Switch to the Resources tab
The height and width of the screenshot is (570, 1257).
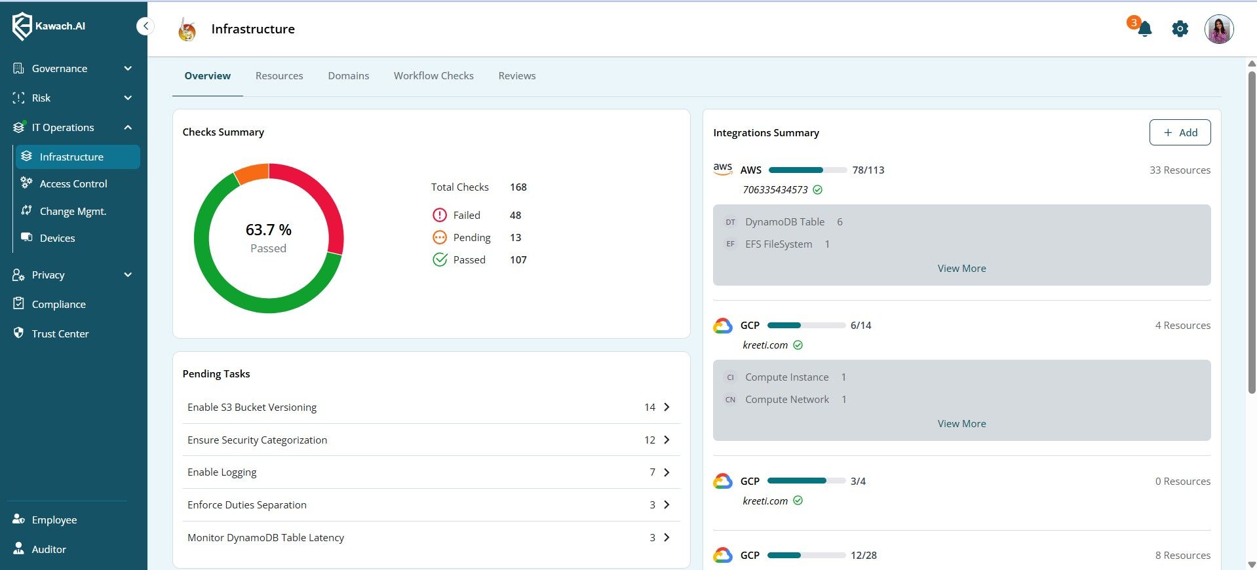click(279, 76)
